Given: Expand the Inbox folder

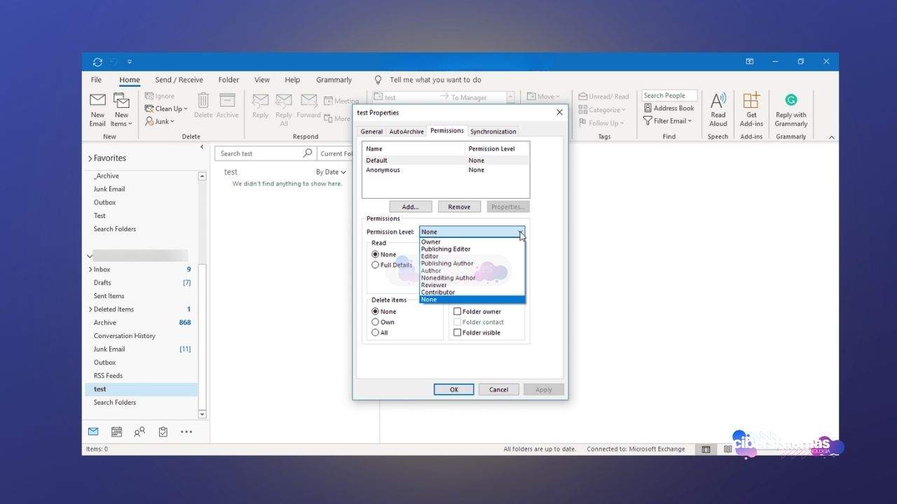Looking at the screenshot, I should point(90,269).
